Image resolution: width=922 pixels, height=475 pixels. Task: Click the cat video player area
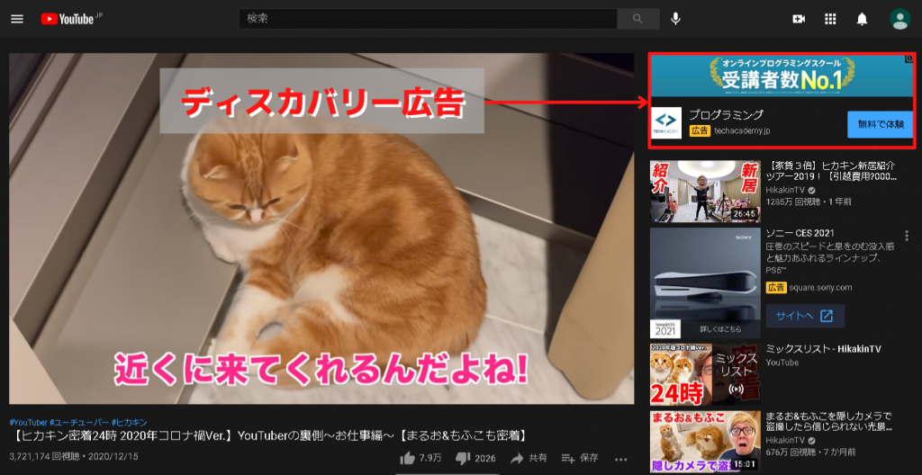click(321, 229)
